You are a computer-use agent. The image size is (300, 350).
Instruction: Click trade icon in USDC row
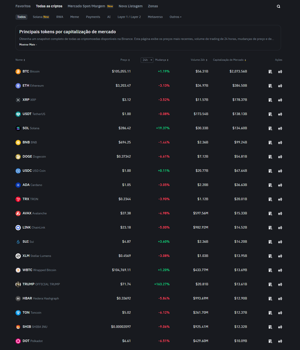pos(280,171)
